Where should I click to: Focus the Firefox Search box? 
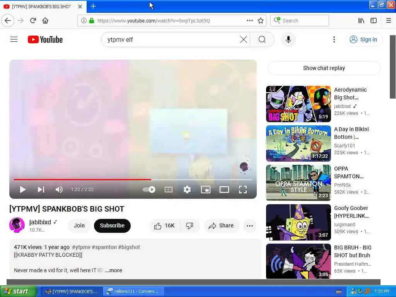point(300,20)
